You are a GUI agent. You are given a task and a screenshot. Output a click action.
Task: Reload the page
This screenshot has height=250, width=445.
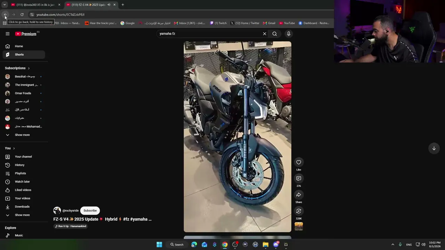22,15
